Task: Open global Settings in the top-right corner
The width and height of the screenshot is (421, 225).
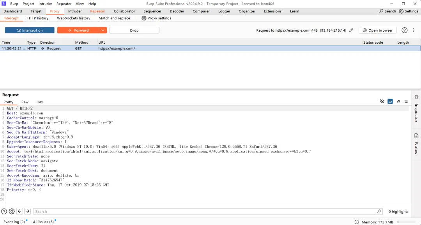Action: pos(409,11)
